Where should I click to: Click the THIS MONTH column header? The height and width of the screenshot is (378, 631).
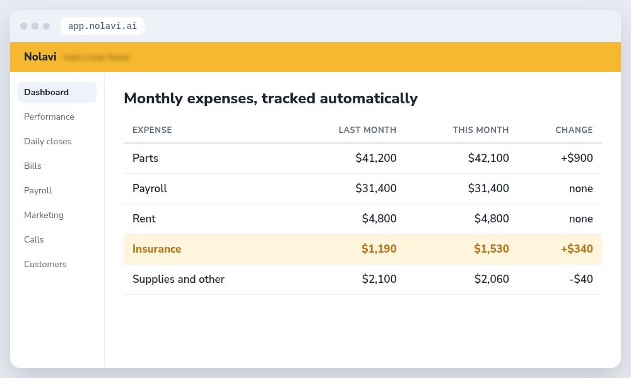point(480,130)
